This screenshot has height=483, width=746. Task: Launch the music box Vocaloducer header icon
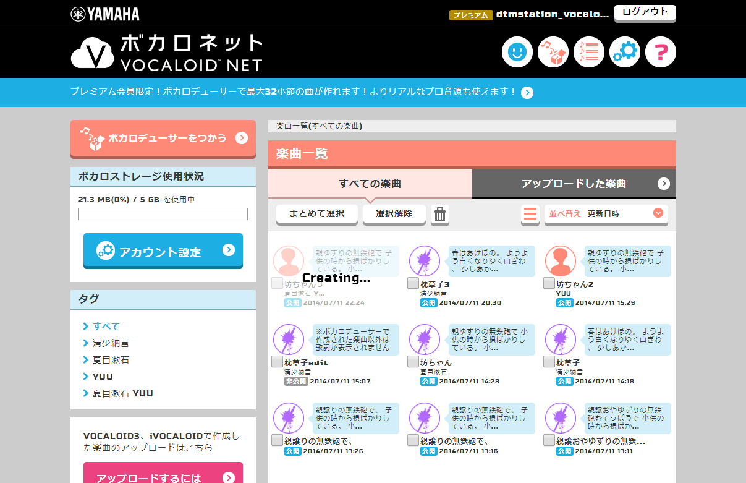(553, 53)
